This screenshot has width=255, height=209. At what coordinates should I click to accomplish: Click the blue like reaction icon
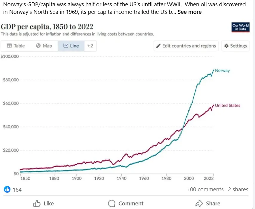pyautogui.click(x=7, y=190)
